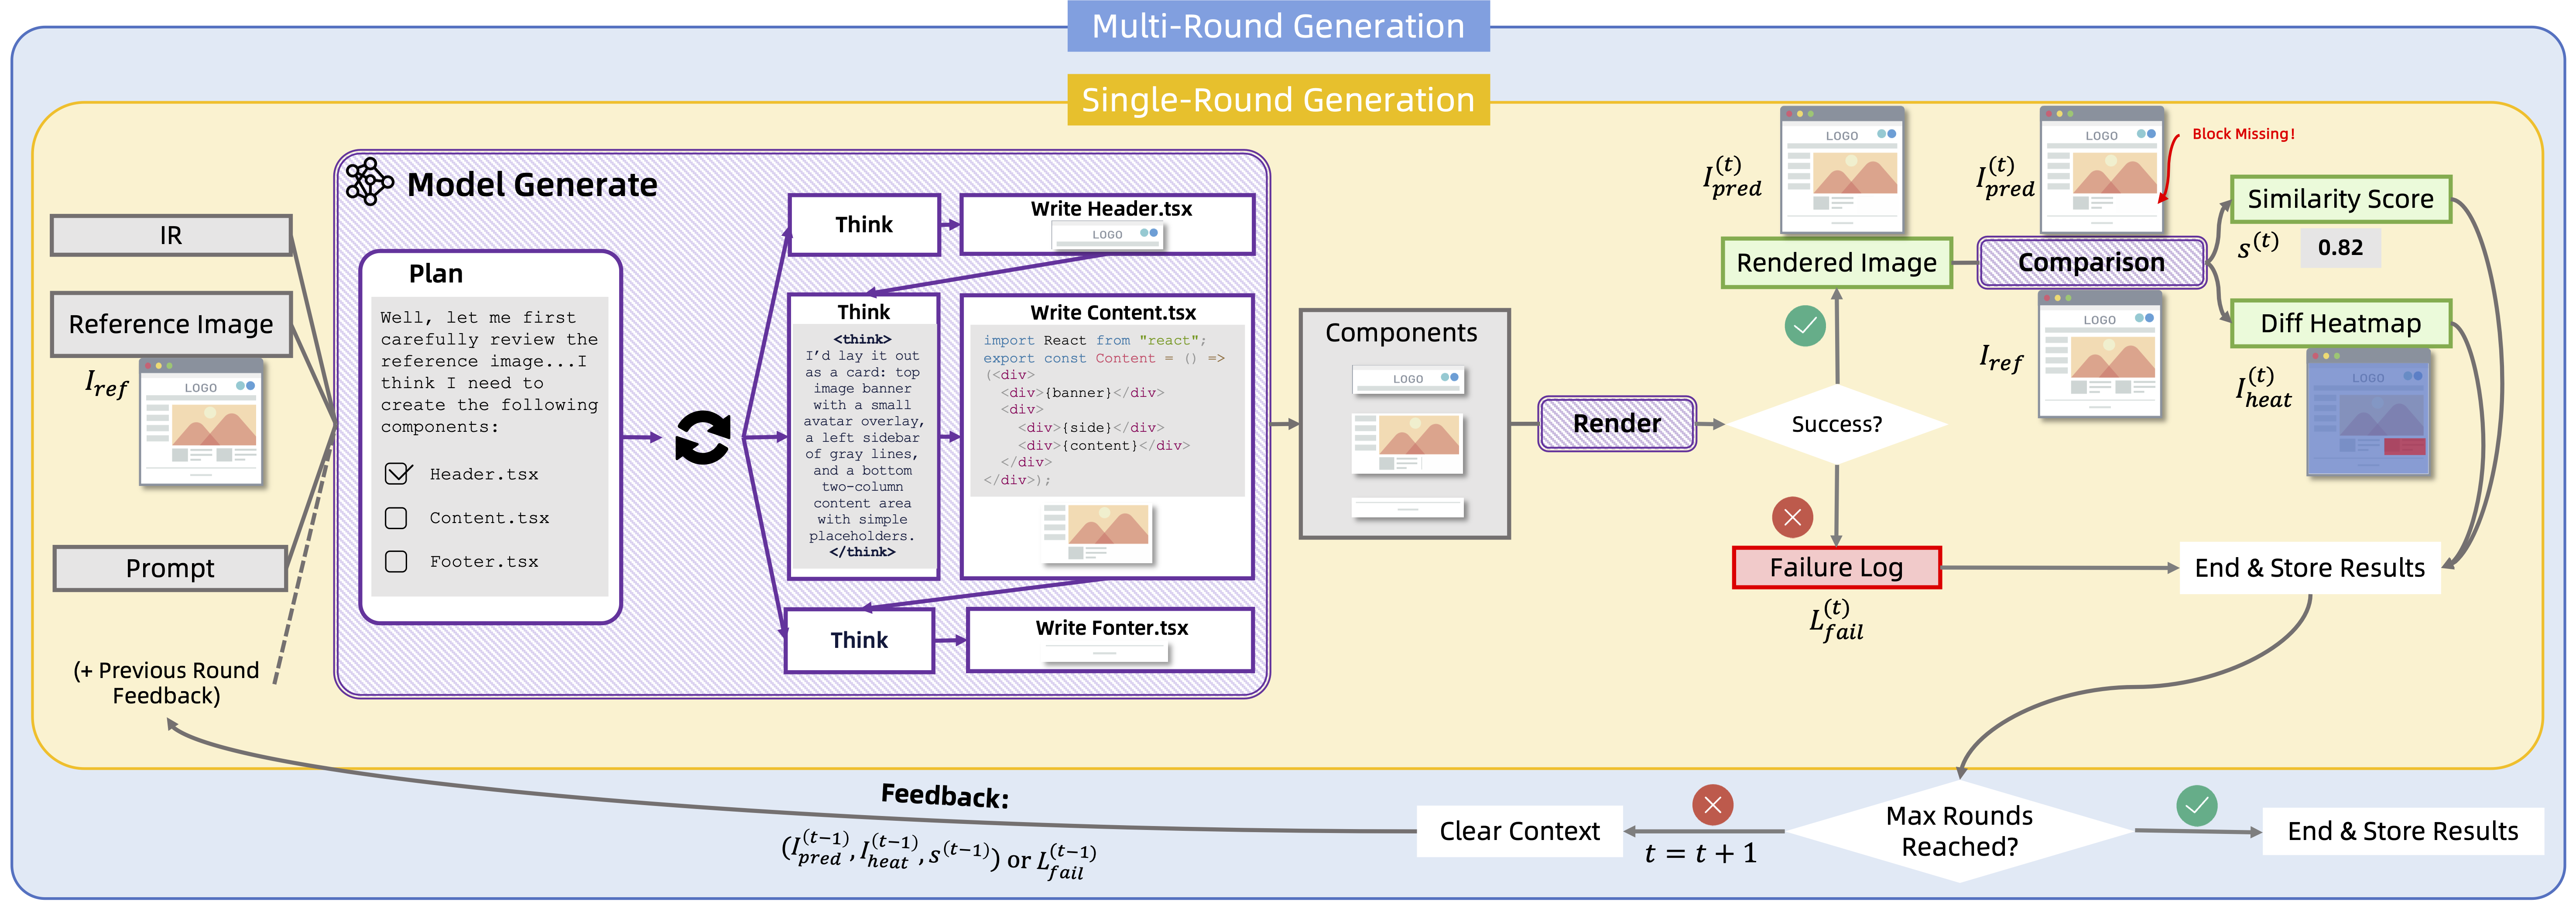Click the Think box containing the <think> text
Image resolution: width=2576 pixels, height=902 pixels.
point(863,437)
